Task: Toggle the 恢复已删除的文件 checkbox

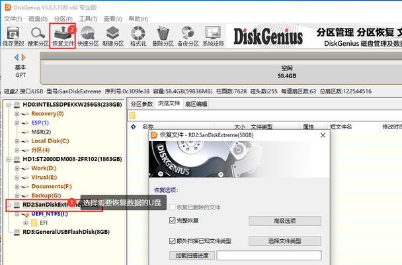Action: point(173,207)
